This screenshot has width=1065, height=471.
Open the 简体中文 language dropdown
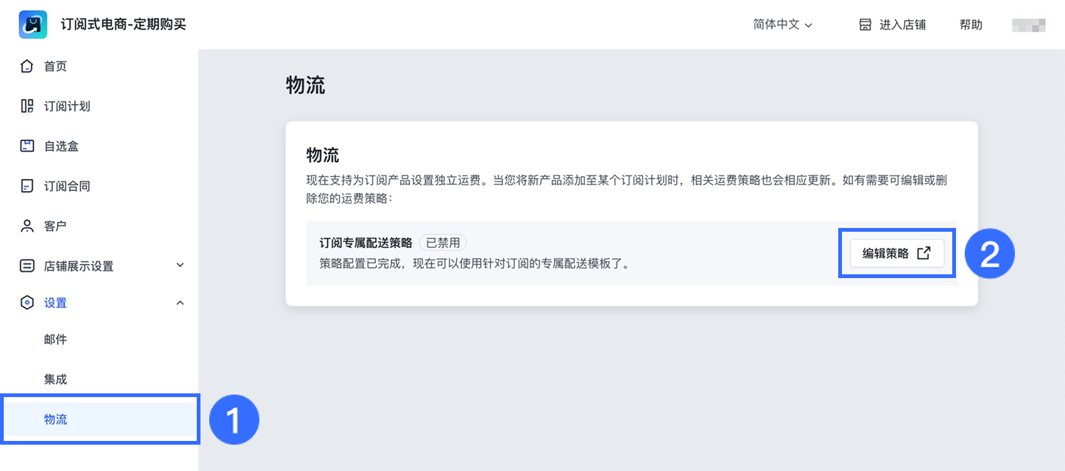point(781,24)
